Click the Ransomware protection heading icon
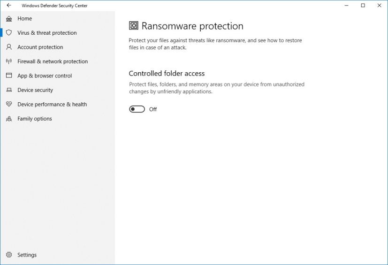This screenshot has height=265, width=388. click(x=134, y=25)
